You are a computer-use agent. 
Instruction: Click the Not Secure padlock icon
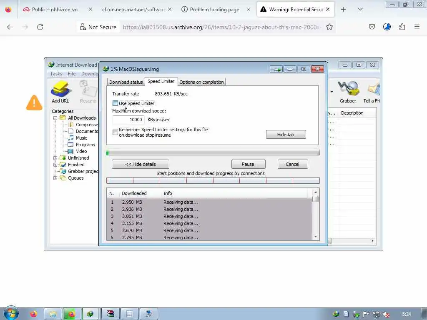point(83,27)
